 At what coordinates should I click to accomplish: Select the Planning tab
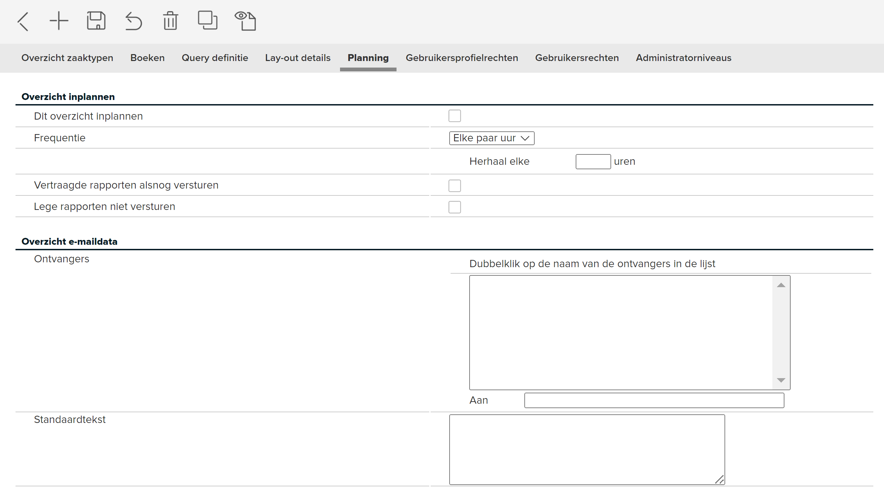[x=368, y=58]
